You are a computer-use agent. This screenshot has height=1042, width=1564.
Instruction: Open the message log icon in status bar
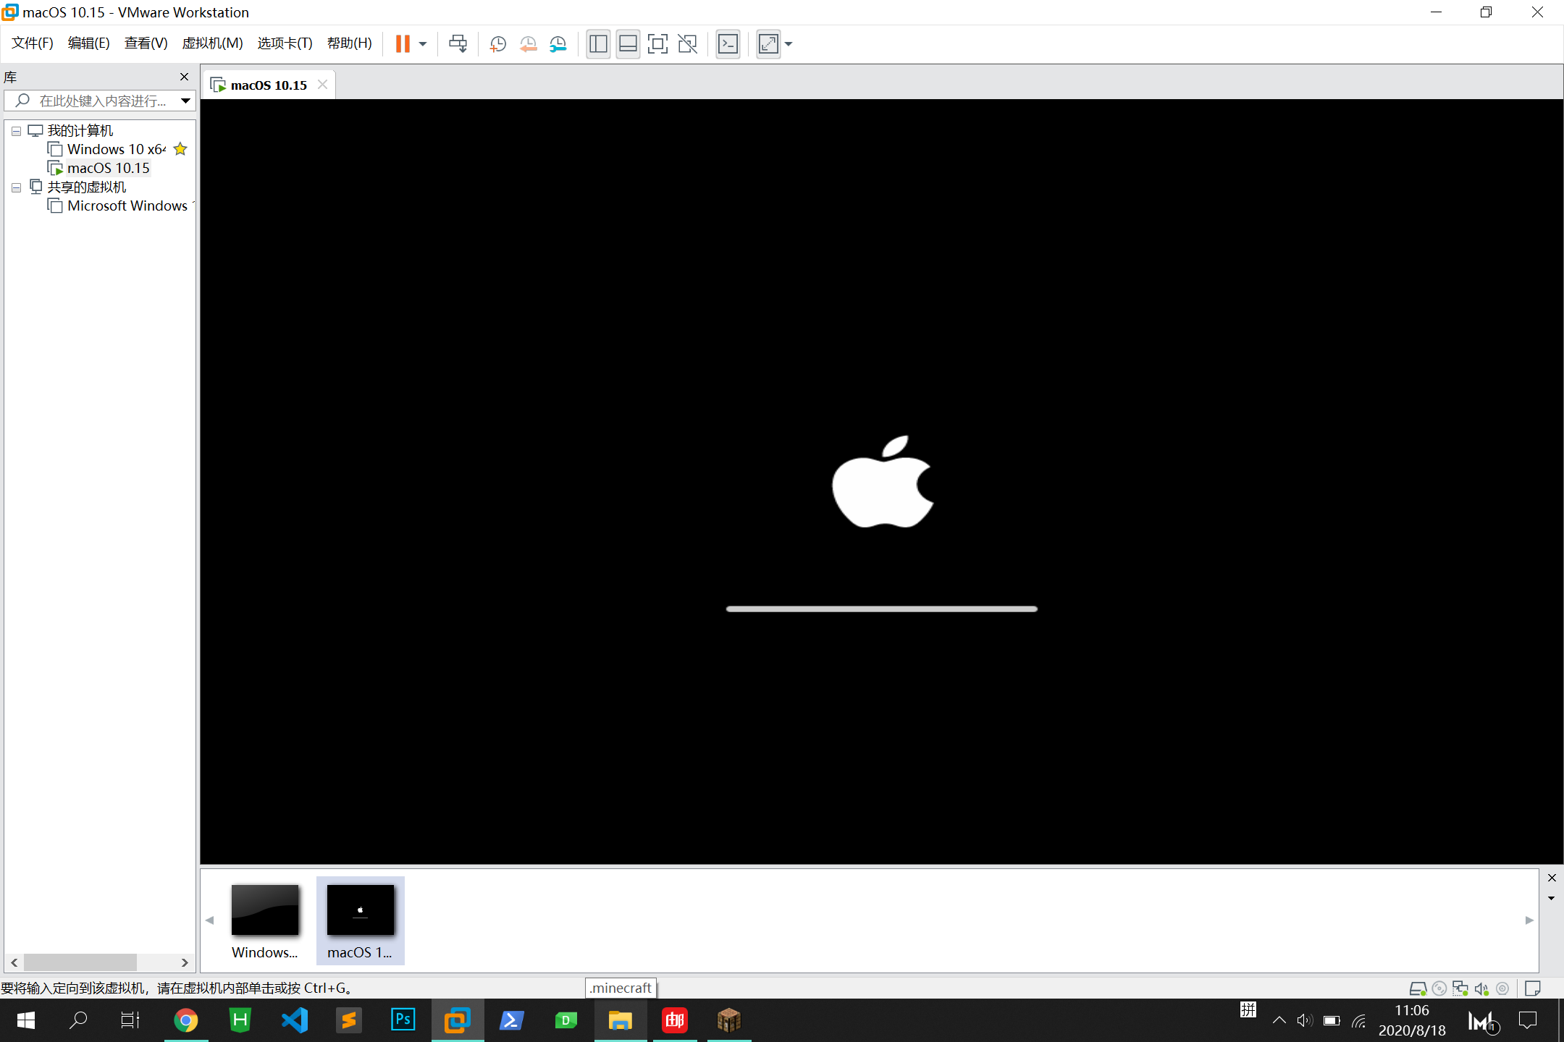pyautogui.click(x=1532, y=988)
